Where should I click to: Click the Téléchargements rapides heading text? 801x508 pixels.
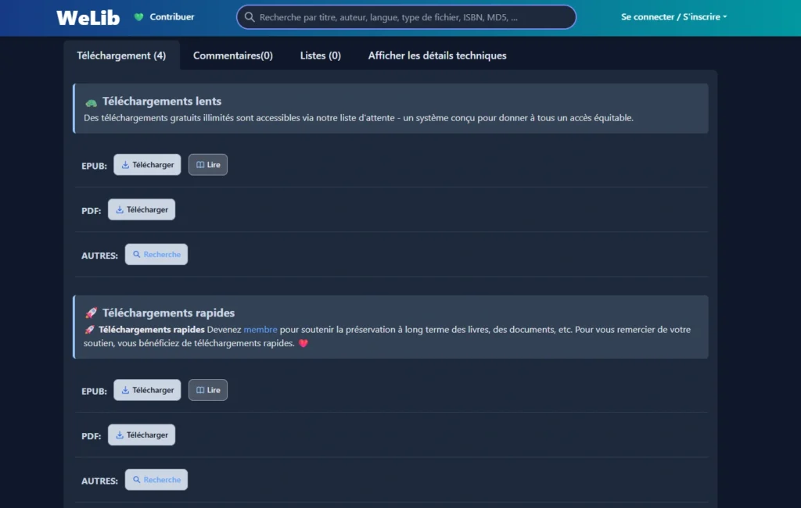pos(169,313)
